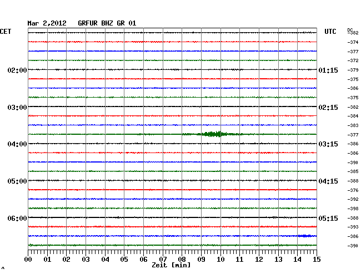Click the DC offset value "-384"
361x274 pixels.
[353, 116]
